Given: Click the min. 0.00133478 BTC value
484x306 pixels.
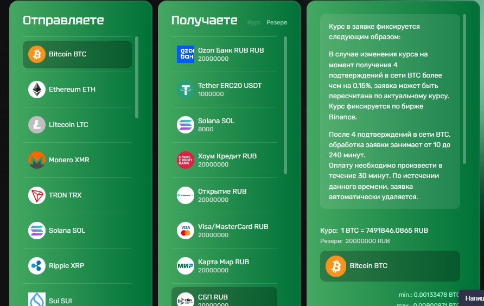Looking at the screenshot, I should pos(429,295).
